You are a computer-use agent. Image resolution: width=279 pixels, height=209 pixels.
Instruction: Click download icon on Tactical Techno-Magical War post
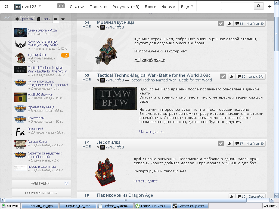[232, 77]
